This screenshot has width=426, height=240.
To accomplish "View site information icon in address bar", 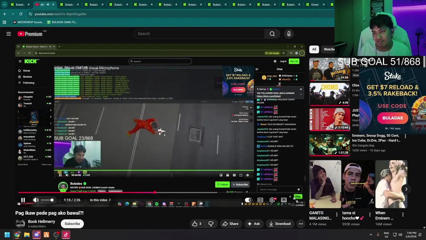I will pyautogui.click(x=30, y=14).
